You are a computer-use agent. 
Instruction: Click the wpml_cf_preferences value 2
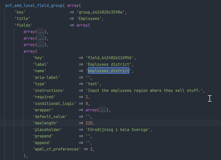click(x=91, y=149)
